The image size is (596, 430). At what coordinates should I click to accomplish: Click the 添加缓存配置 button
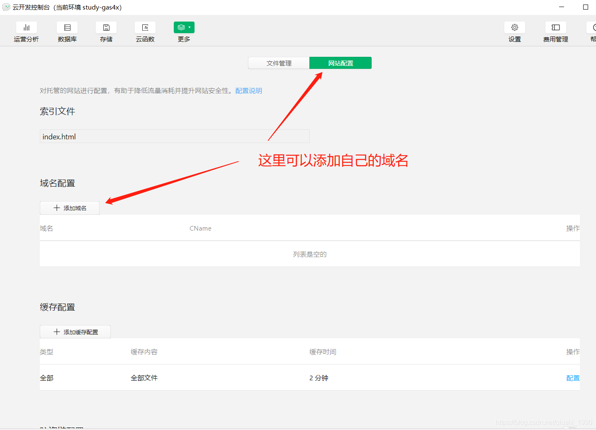75,332
